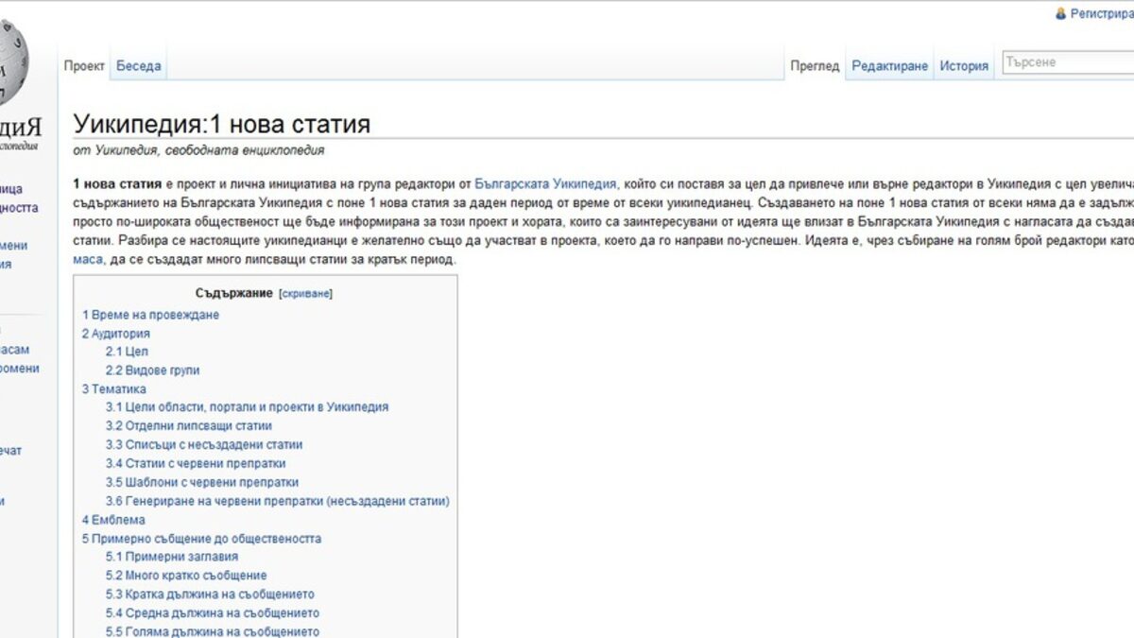This screenshot has width=1134, height=638.
Task: Follow the маса link in the paragraph
Action: point(89,259)
